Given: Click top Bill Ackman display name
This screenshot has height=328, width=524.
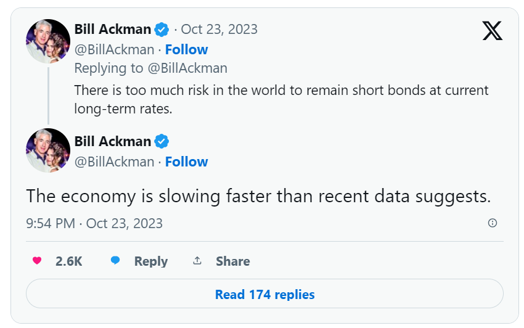Looking at the screenshot, I should [x=113, y=30].
